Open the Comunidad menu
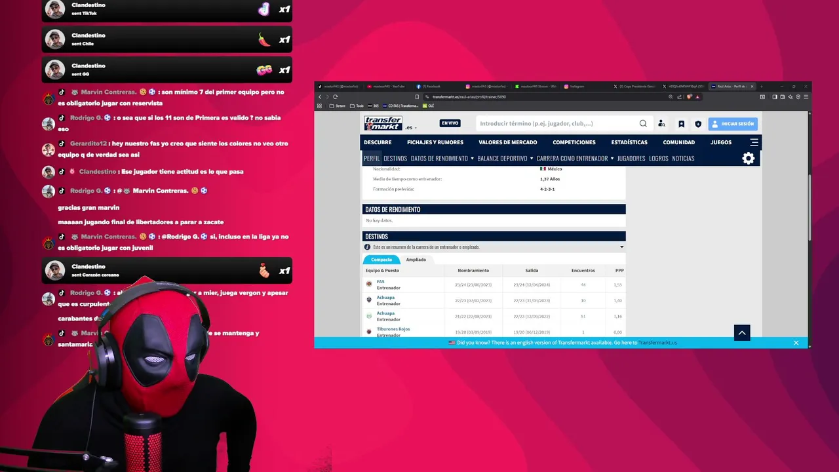Viewport: 839px width, 472px height. point(679,142)
